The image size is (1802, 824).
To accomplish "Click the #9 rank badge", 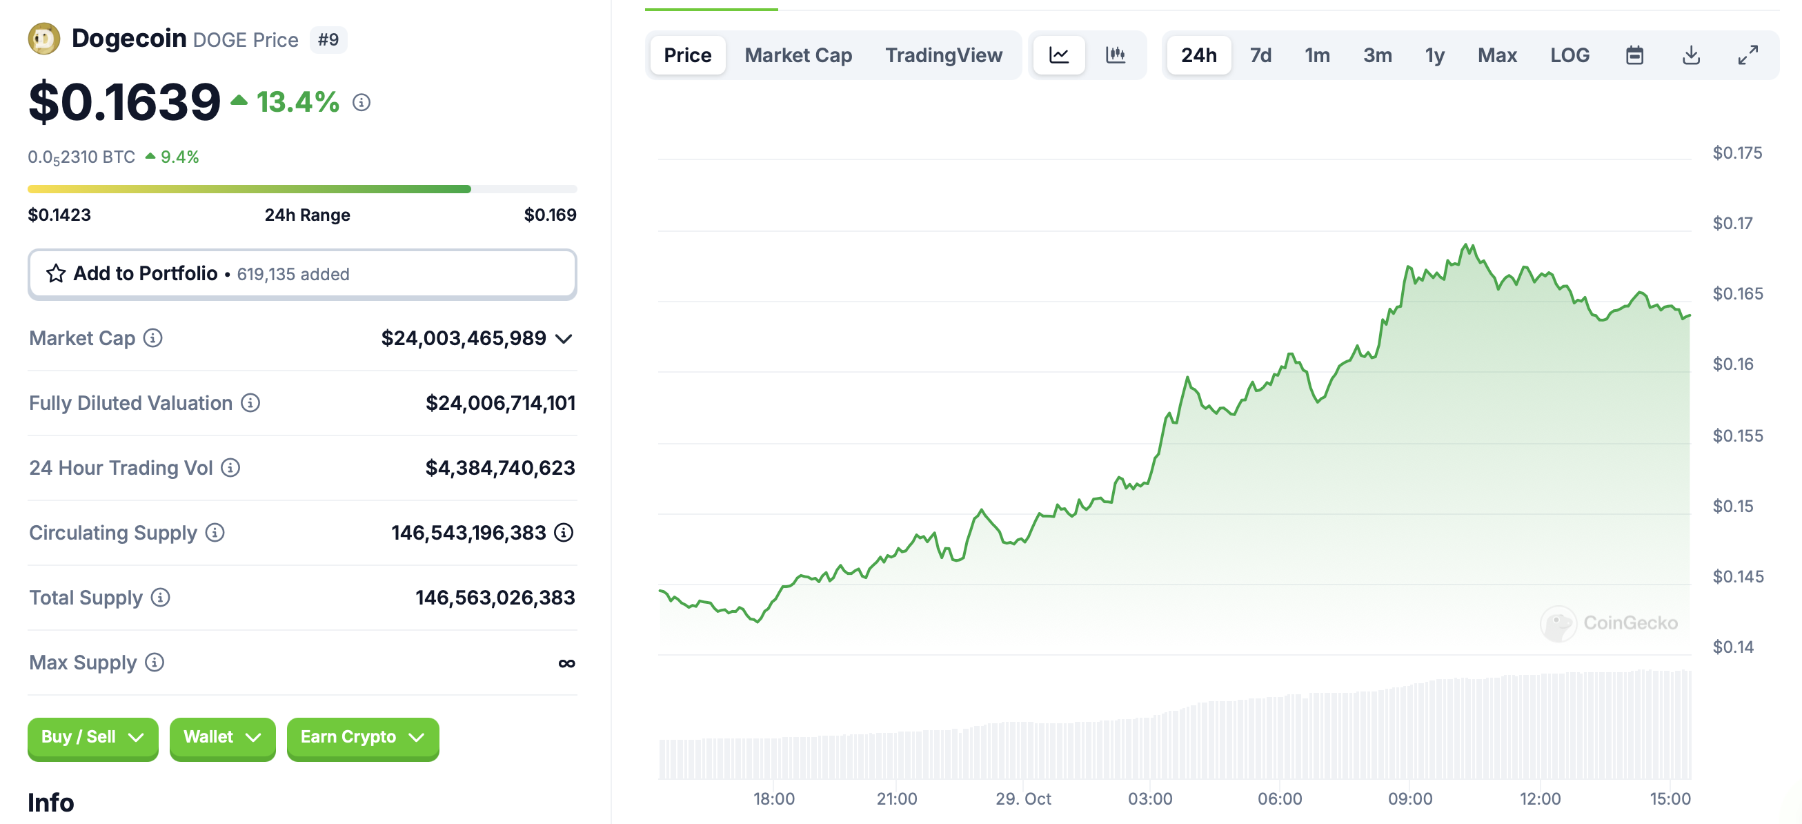I will (x=328, y=39).
